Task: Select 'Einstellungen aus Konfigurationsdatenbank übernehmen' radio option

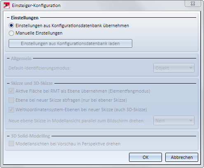Action: 11,26
